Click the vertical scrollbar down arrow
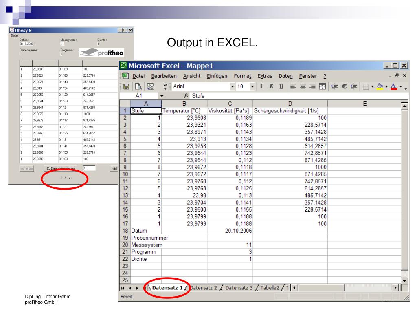417x313 pixels. coord(404,281)
